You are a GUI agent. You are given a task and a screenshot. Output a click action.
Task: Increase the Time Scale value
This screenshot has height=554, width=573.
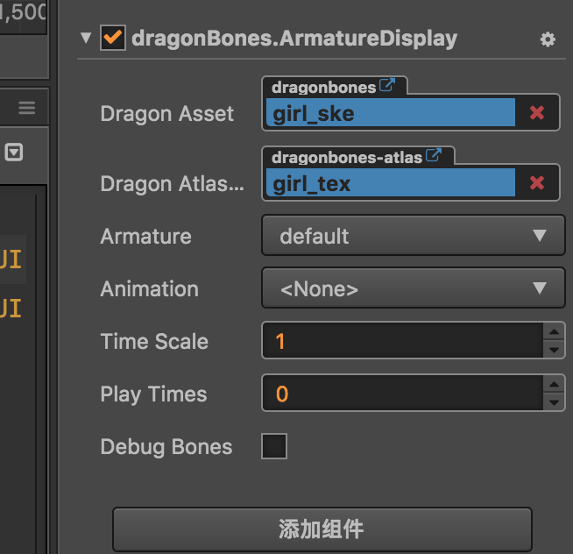554,332
